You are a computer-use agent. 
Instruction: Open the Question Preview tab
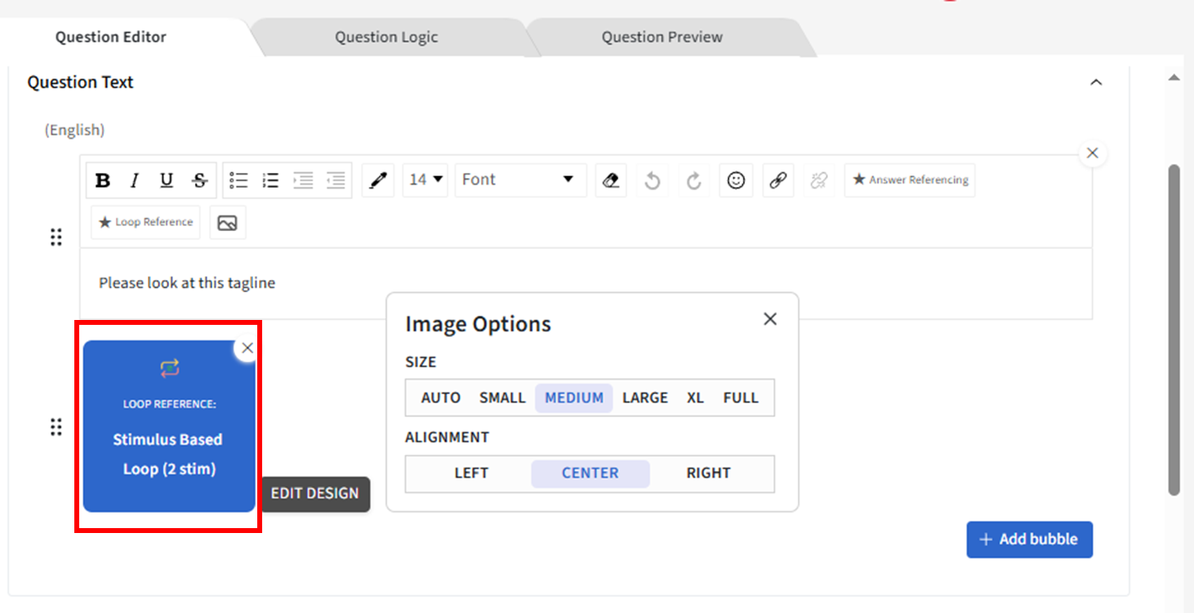pos(662,38)
